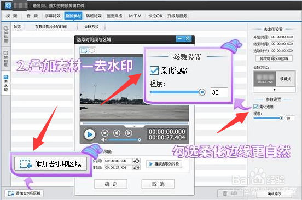Click the 结束时间 field in right panel
The height and width of the screenshot is (200, 302).
[x=282, y=44]
